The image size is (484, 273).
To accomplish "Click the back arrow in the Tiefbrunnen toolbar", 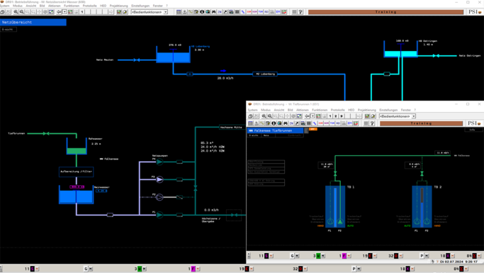I will point(307,116).
